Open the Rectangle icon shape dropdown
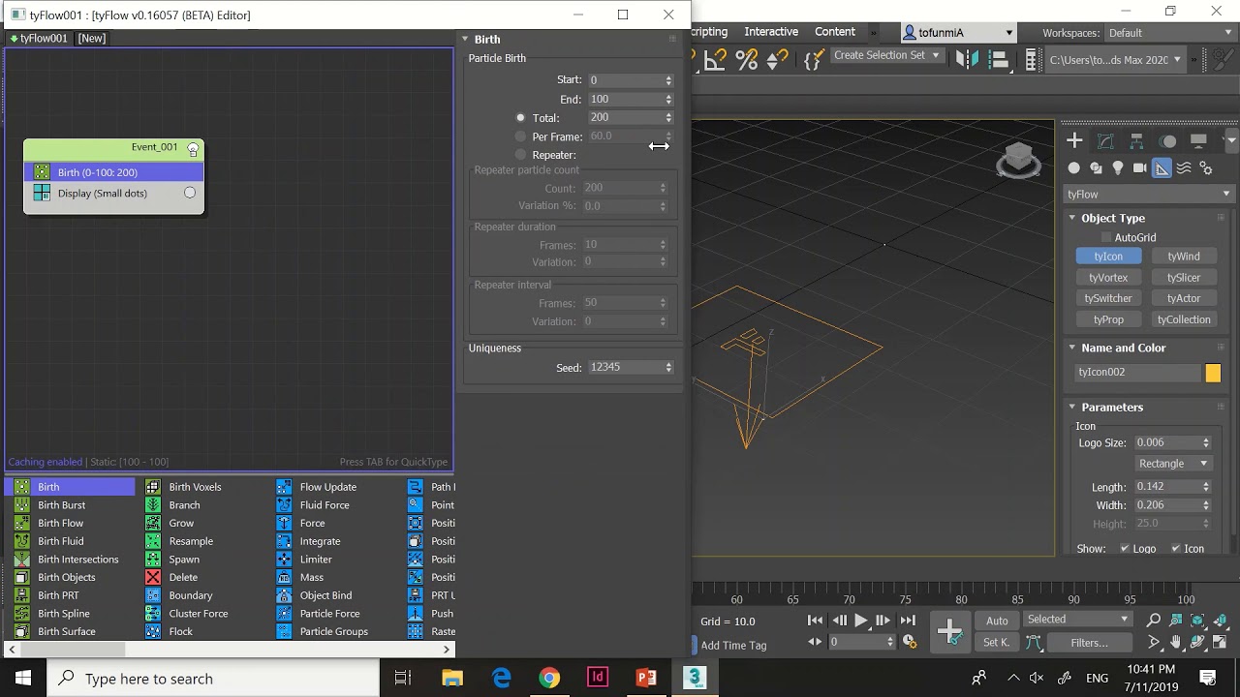The image size is (1240, 697). tap(1172, 464)
